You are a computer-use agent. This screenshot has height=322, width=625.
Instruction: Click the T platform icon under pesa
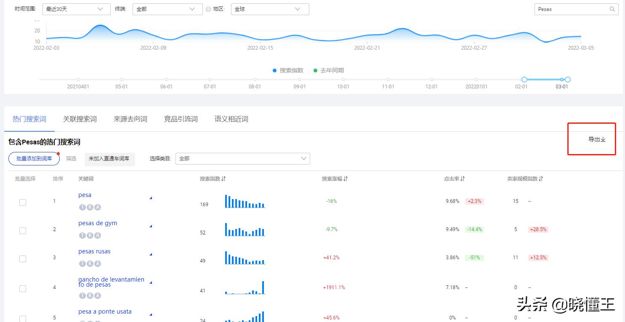[83, 207]
